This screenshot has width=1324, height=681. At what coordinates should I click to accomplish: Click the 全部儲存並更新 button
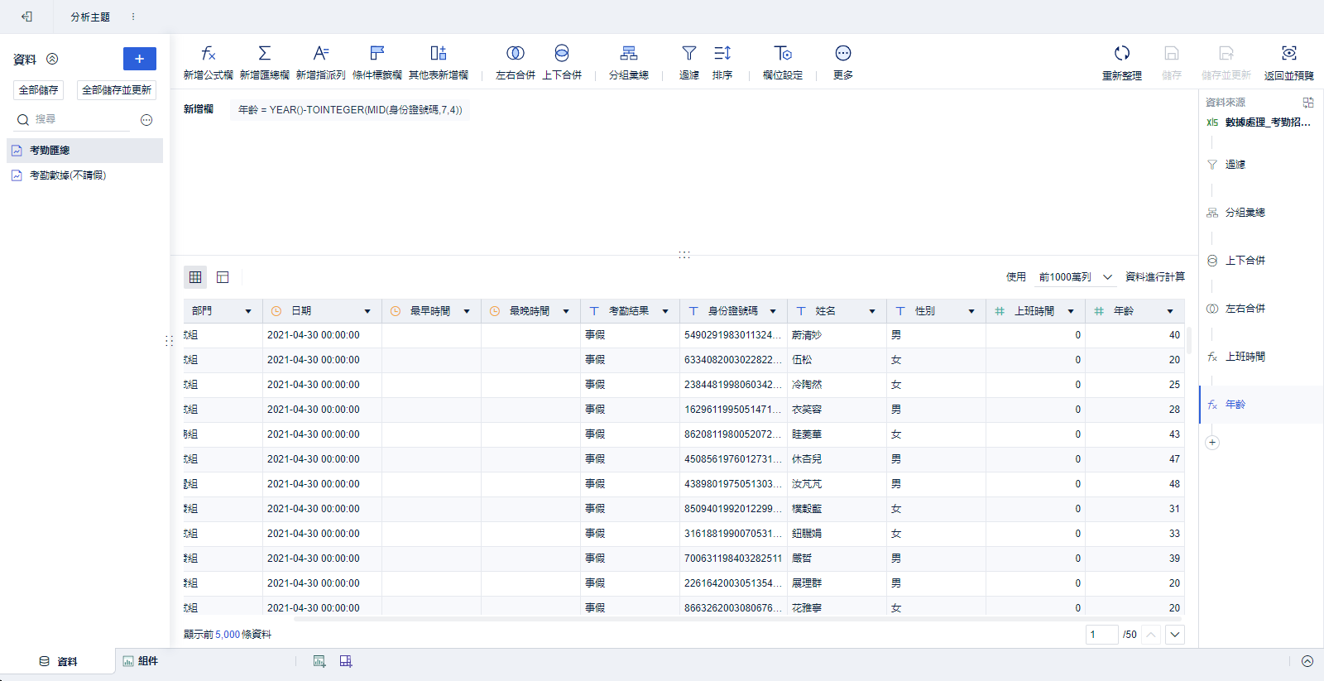pos(117,90)
